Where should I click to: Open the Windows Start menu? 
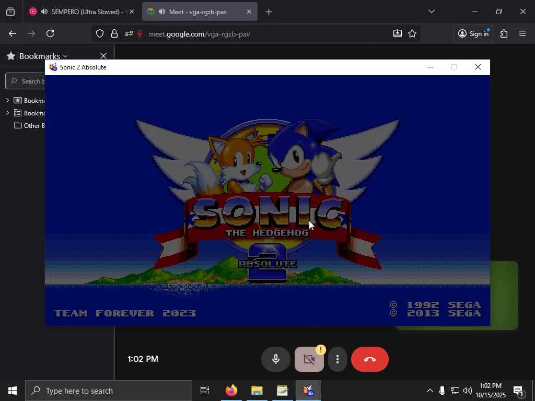point(13,391)
